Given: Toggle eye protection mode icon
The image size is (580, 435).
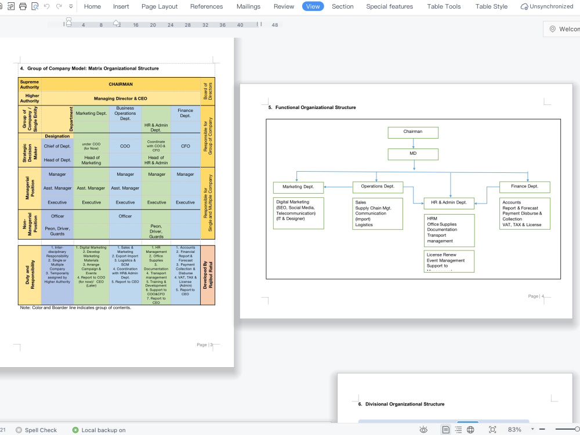Looking at the screenshot, I should 423,429.
